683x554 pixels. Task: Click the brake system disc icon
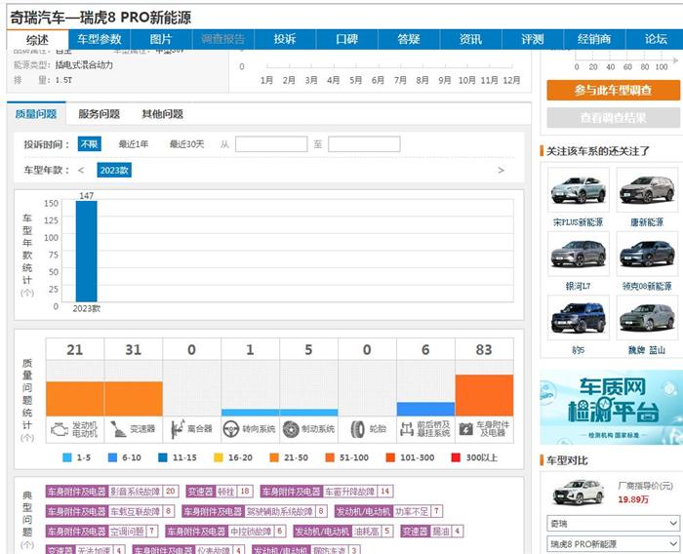(x=290, y=429)
